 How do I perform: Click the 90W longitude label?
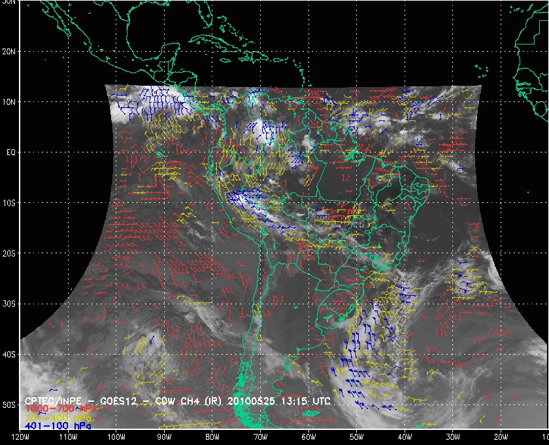[x=164, y=437]
